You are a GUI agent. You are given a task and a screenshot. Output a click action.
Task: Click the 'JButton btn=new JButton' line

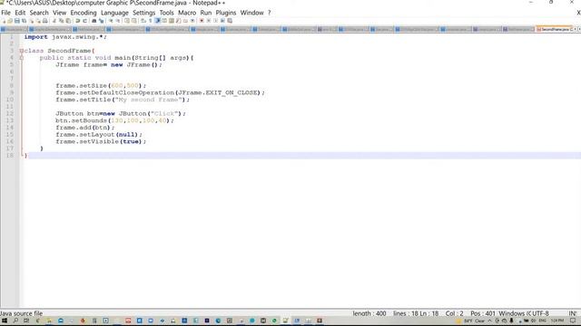click(121, 113)
